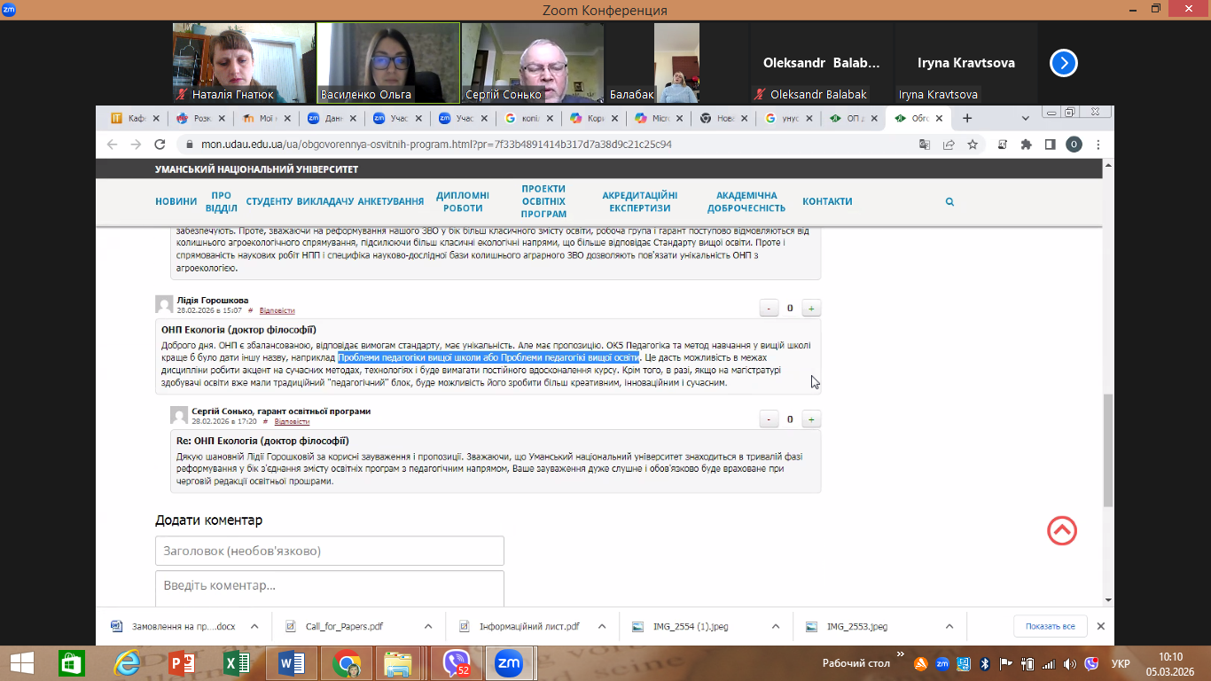
Task: Open the browser tab search chevron
Action: click(x=1026, y=118)
